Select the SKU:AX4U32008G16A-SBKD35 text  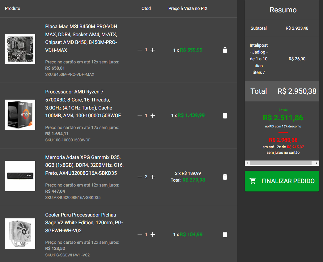[x=73, y=197]
